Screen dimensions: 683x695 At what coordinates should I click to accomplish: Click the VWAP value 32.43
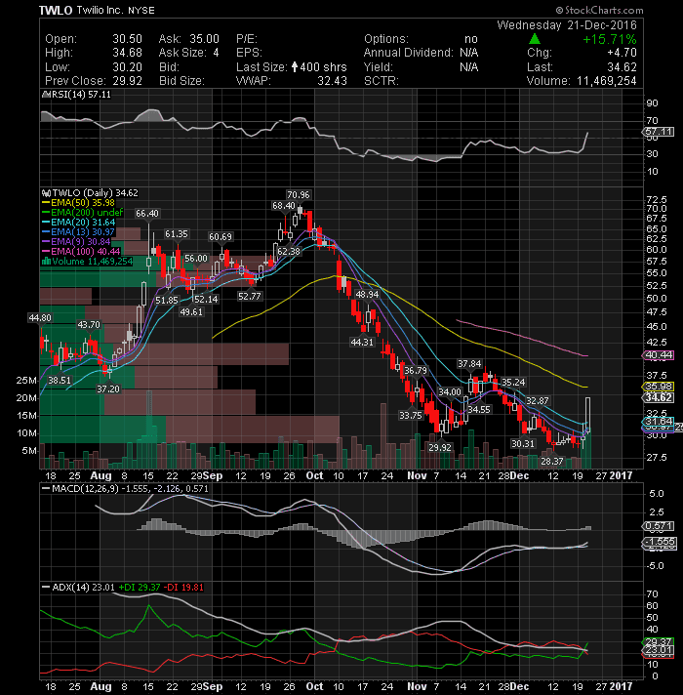tap(332, 81)
